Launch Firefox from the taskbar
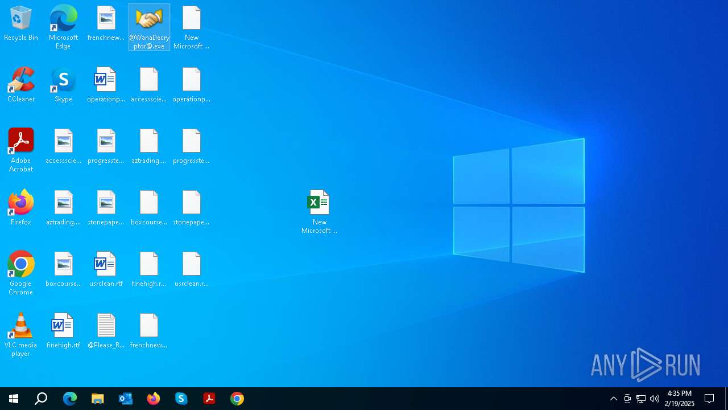 pyautogui.click(x=153, y=399)
